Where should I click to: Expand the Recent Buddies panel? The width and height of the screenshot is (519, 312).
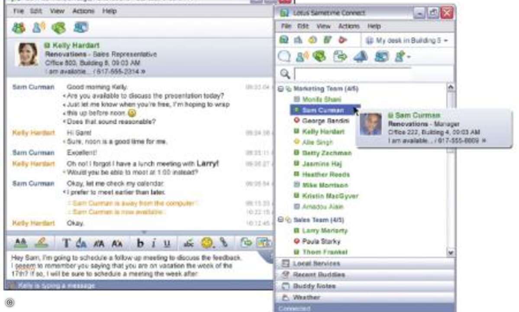[365, 275]
